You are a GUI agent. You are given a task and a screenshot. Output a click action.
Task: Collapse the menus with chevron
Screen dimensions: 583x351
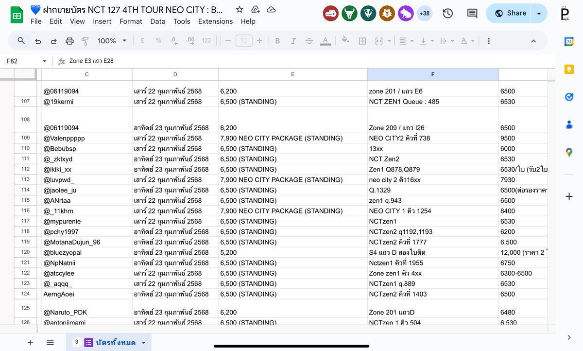click(x=533, y=41)
